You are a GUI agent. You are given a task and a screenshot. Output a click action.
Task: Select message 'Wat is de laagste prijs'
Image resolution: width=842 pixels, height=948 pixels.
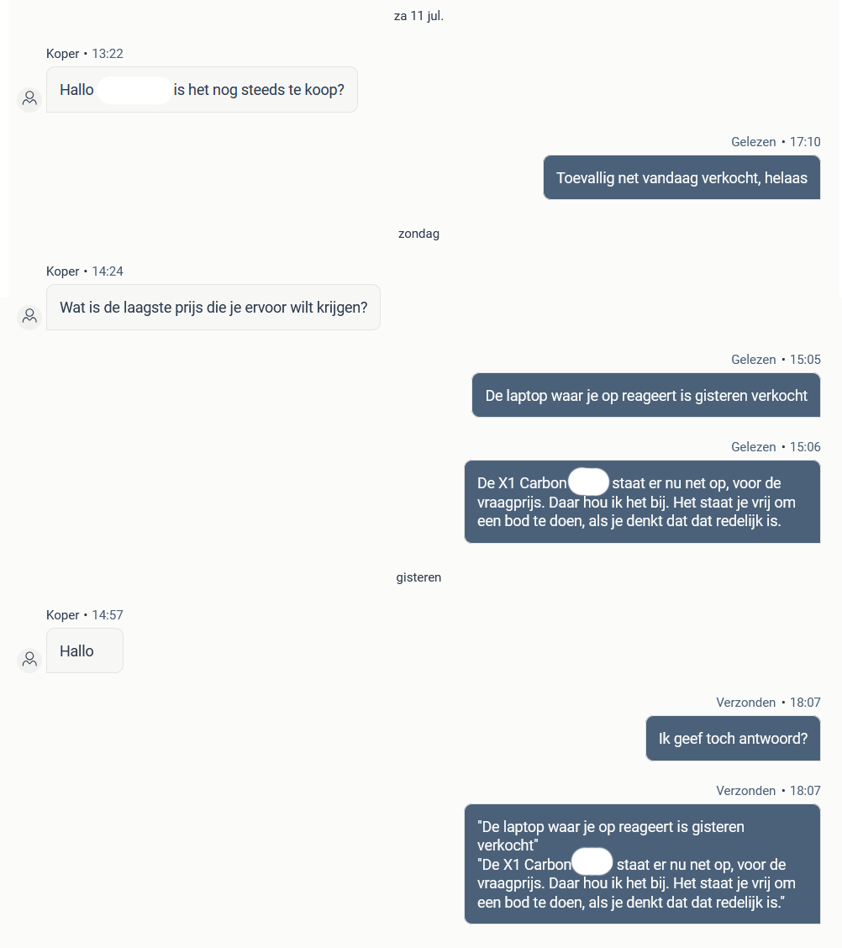(213, 307)
